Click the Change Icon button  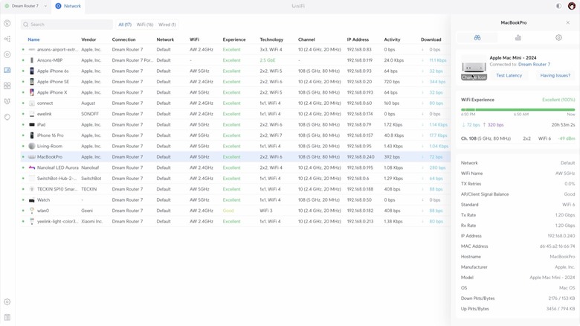coord(474,77)
